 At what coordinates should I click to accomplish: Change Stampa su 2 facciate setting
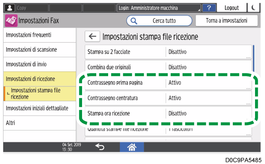168,52
